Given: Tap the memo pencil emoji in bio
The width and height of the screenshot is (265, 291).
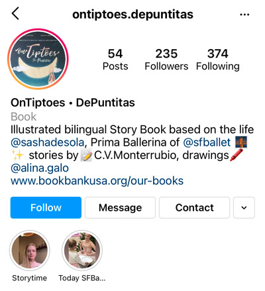Looking at the screenshot, I should click(86, 156).
